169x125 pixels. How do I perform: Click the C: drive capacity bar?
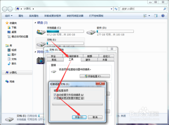click(65, 31)
